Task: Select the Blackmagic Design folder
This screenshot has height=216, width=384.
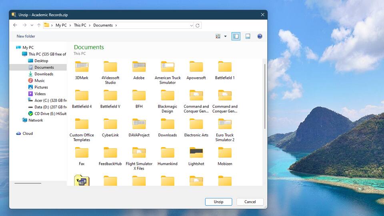Action: 168,101
